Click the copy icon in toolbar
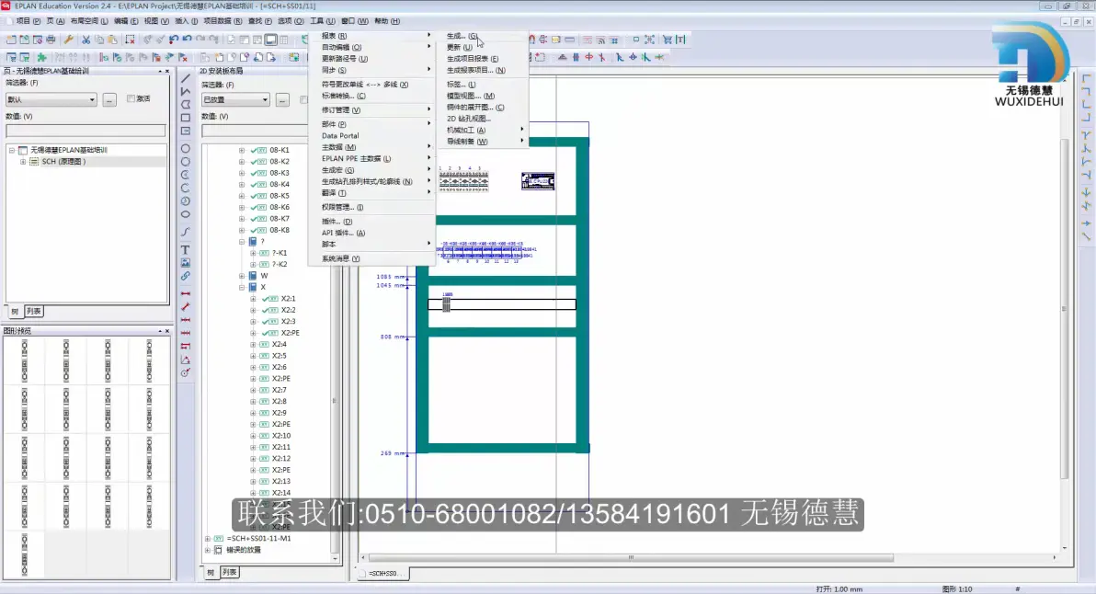Image resolution: width=1096 pixels, height=594 pixels. point(99,40)
